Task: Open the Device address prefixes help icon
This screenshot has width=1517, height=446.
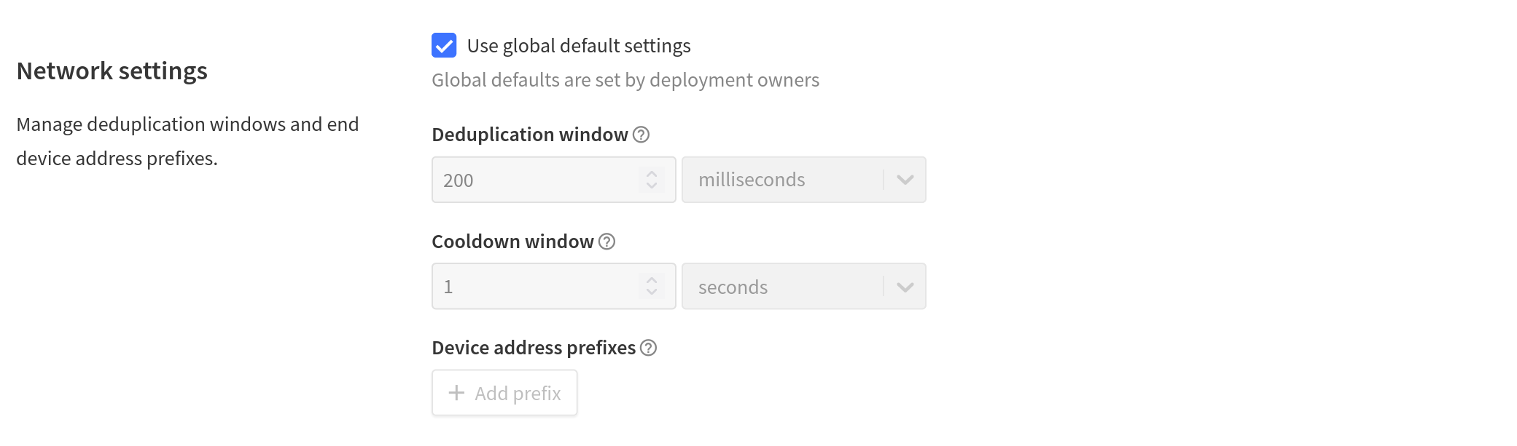Action: [x=649, y=348]
